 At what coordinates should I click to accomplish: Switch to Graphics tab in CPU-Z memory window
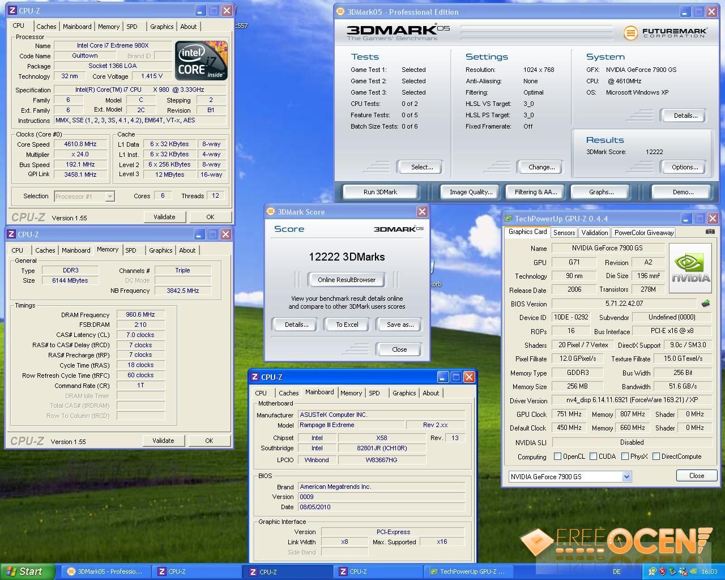point(161,250)
